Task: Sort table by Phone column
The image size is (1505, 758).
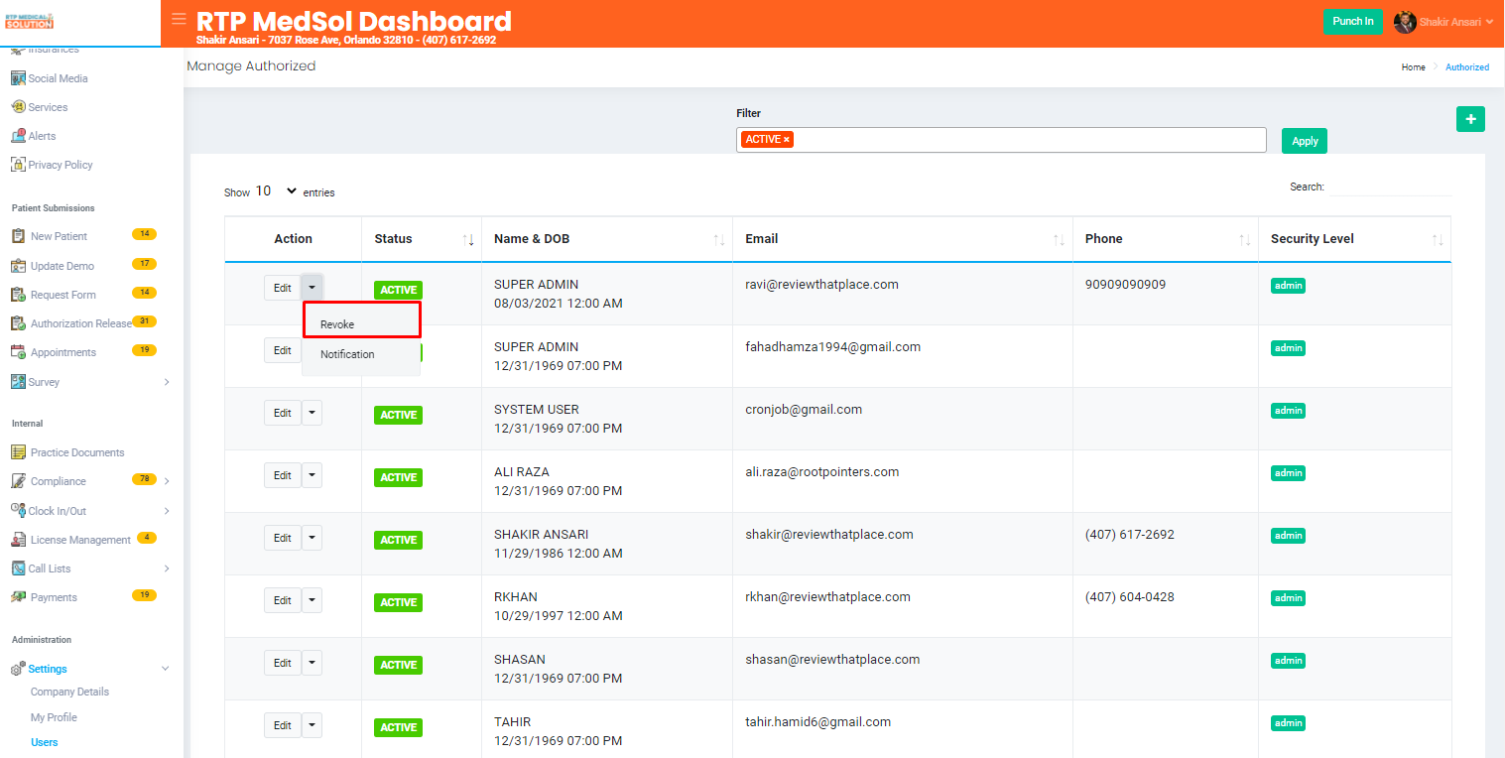Action: click(1166, 239)
